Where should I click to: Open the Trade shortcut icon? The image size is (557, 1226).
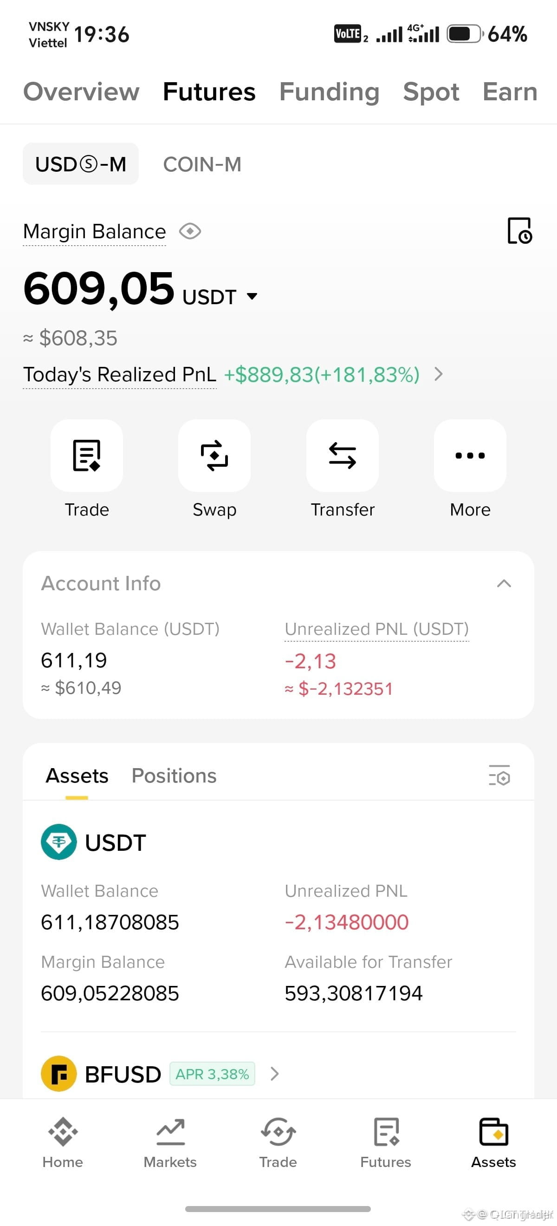[x=87, y=456]
